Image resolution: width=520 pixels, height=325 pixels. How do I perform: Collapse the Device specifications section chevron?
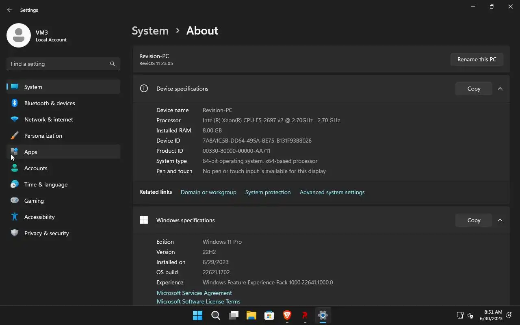(500, 89)
